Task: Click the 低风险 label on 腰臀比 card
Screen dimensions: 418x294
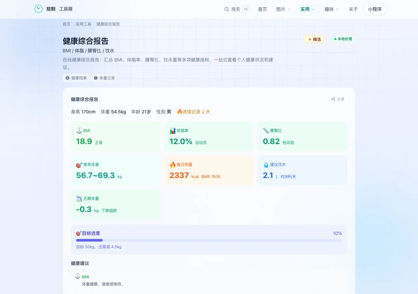Action: coord(288,143)
